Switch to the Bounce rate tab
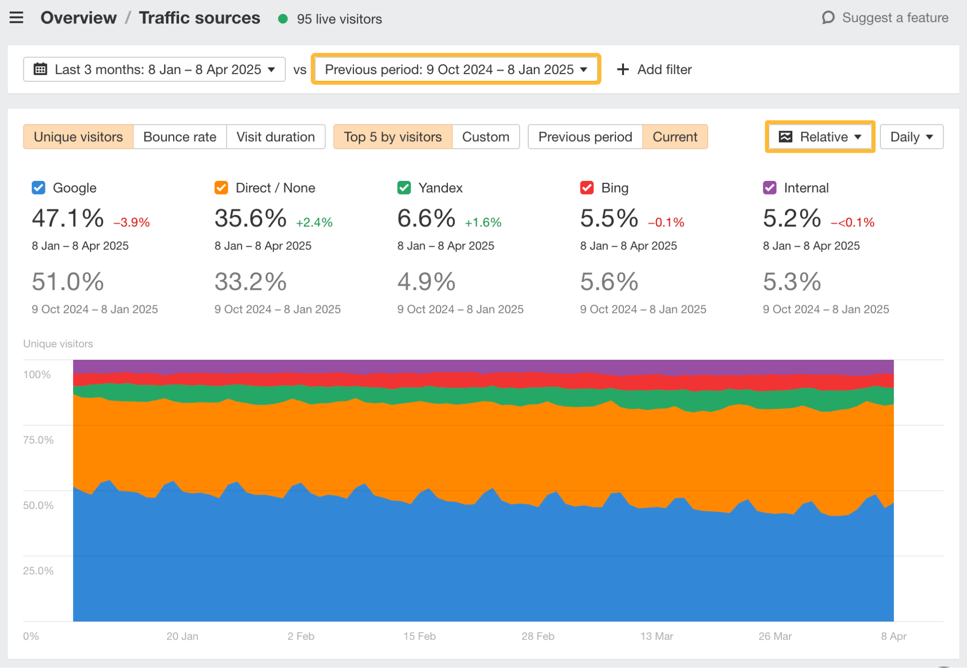967x668 pixels. [179, 137]
